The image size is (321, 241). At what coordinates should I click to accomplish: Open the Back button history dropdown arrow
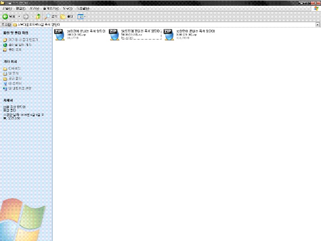pyautogui.click(x=19, y=16)
